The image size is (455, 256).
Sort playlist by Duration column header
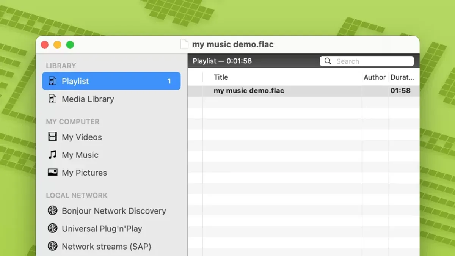point(403,77)
